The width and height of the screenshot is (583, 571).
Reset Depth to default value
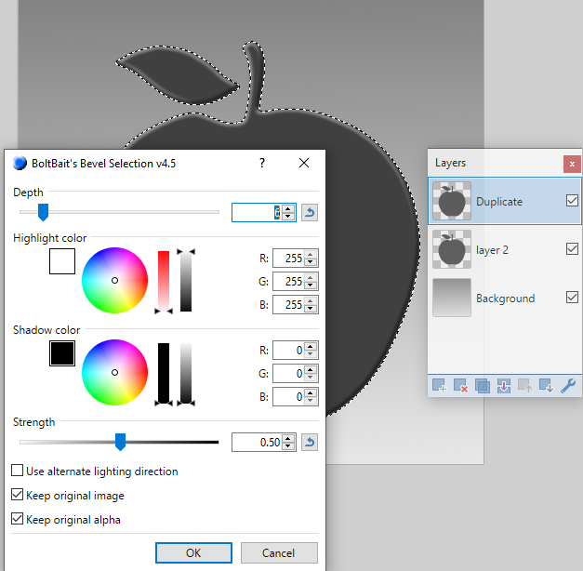310,212
